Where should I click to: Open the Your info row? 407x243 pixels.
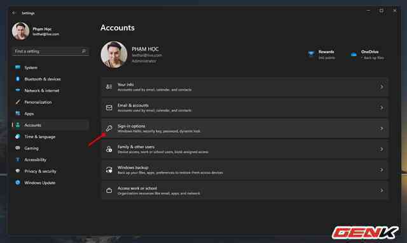click(244, 87)
